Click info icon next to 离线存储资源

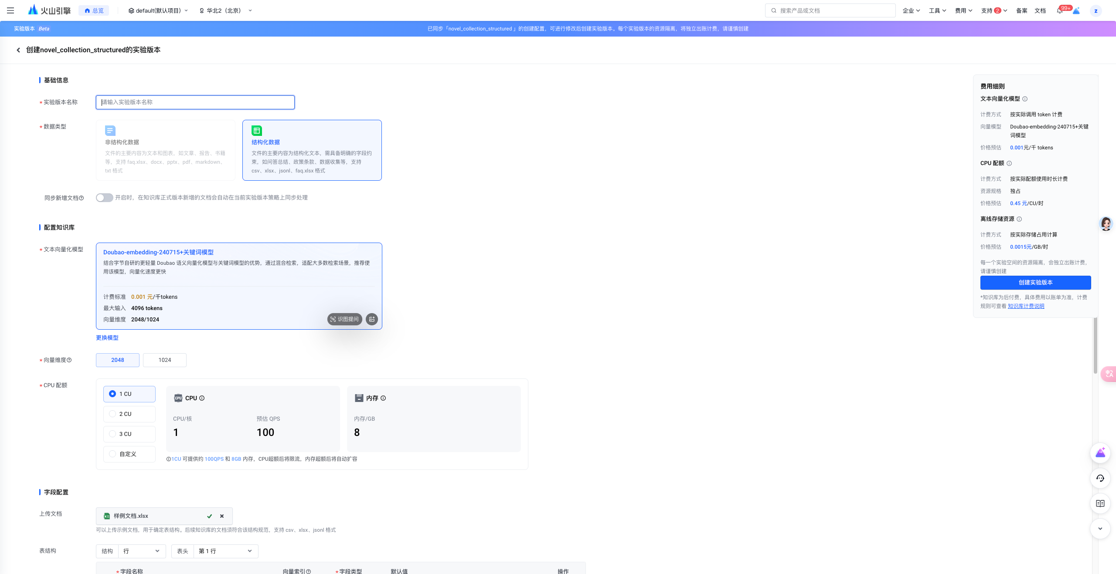point(1019,219)
